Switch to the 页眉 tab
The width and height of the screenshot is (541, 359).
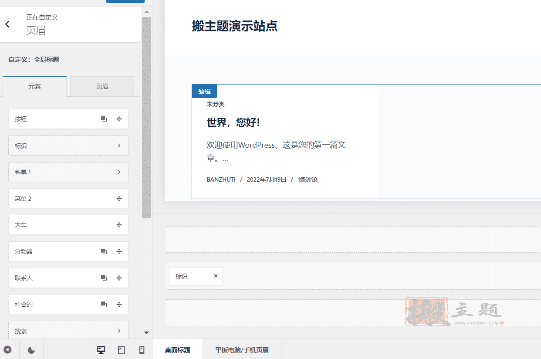click(102, 86)
